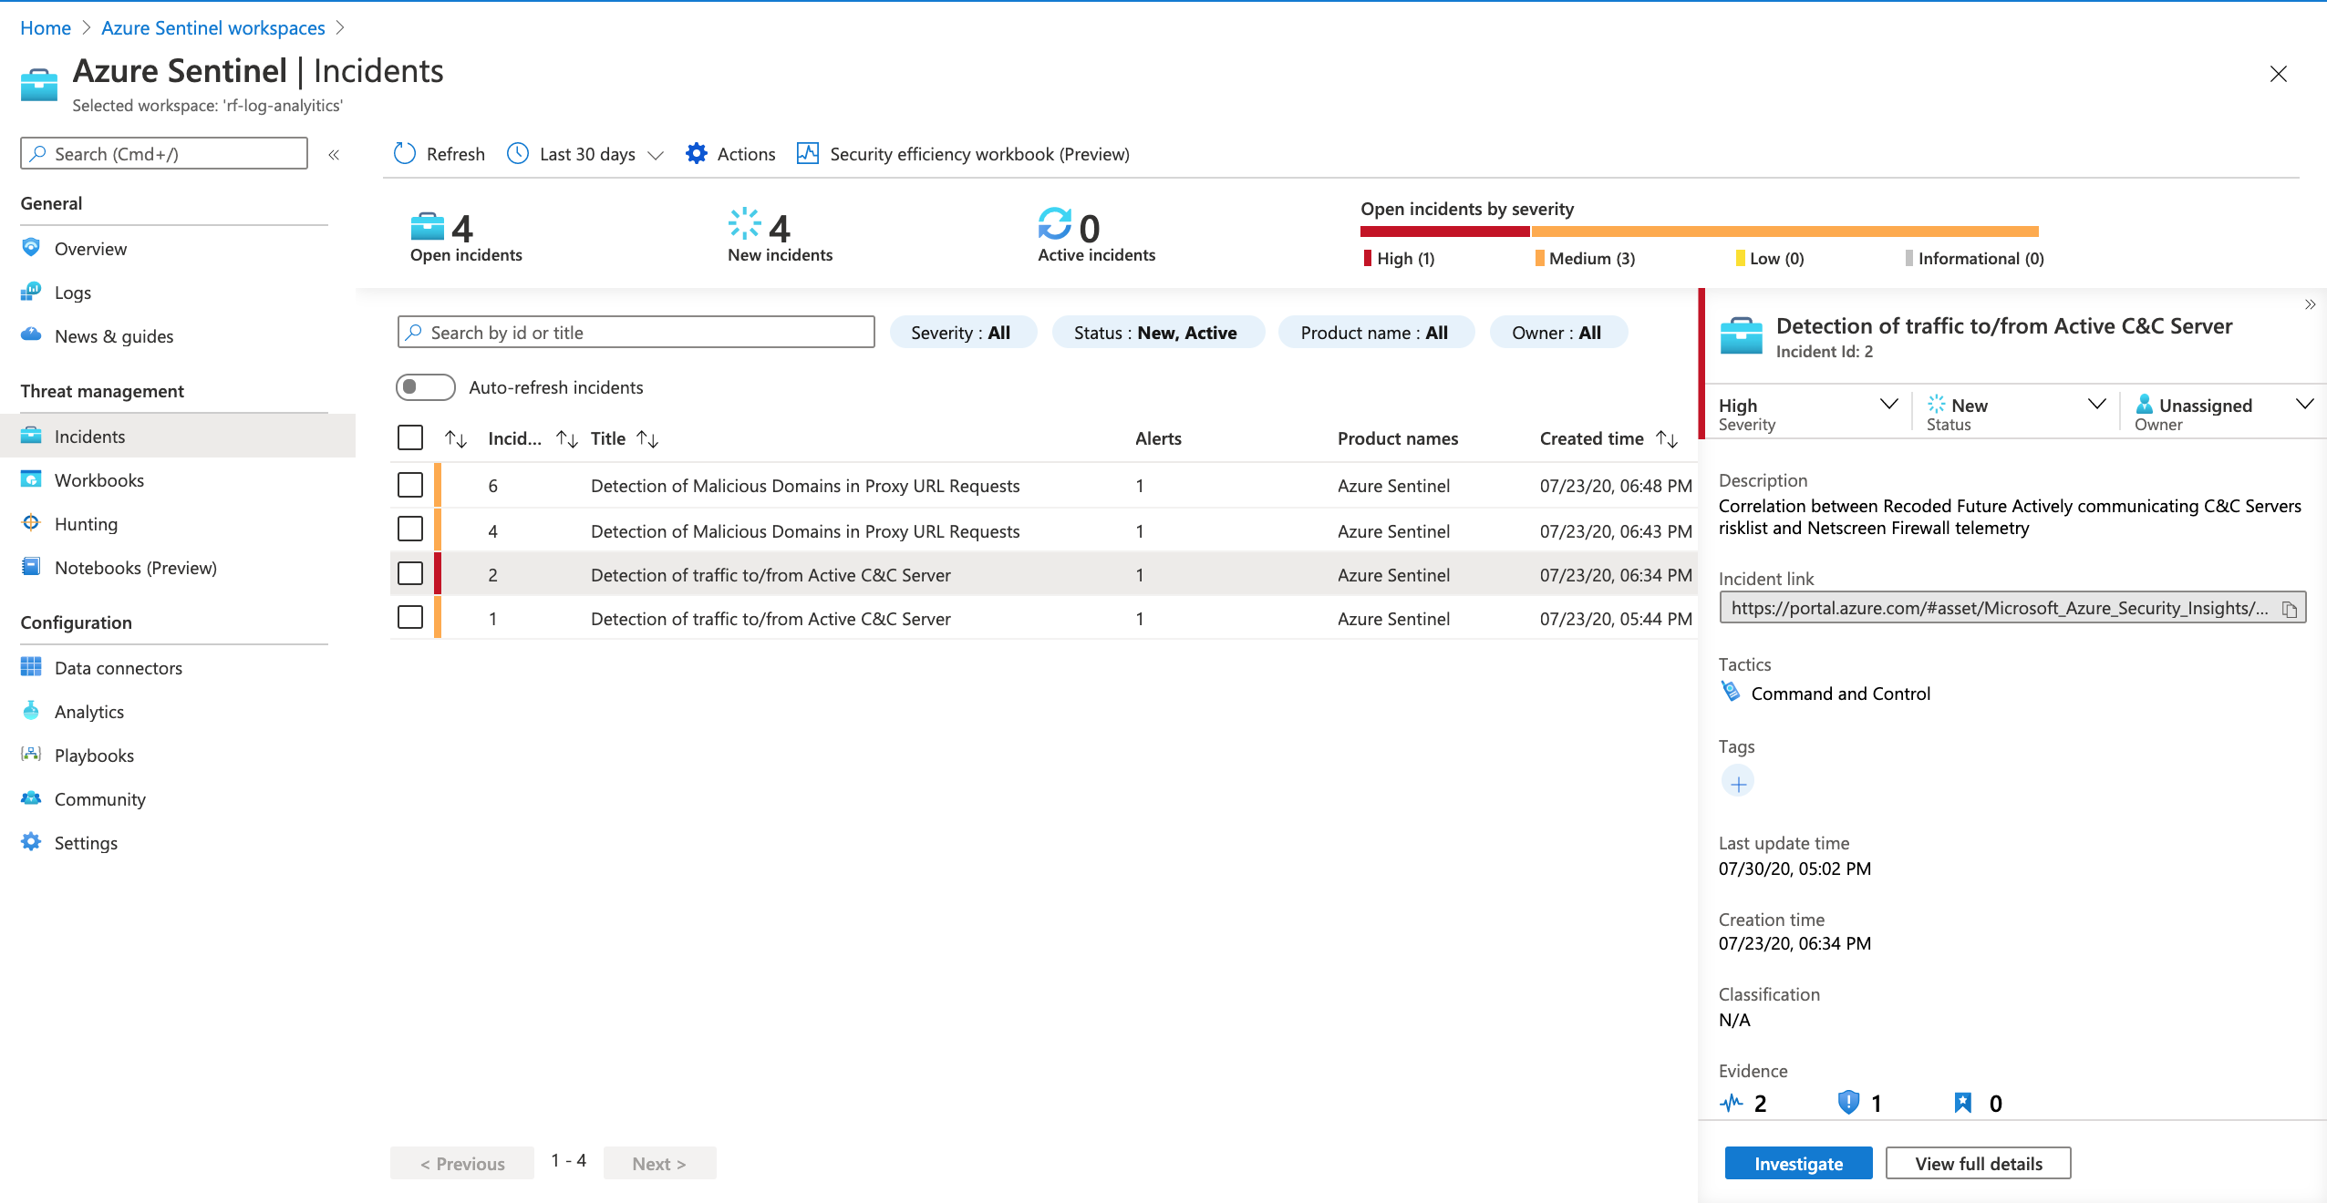Open the Azure Sentinel workspaces breadcrumb link
2327x1203 pixels.
(212, 28)
